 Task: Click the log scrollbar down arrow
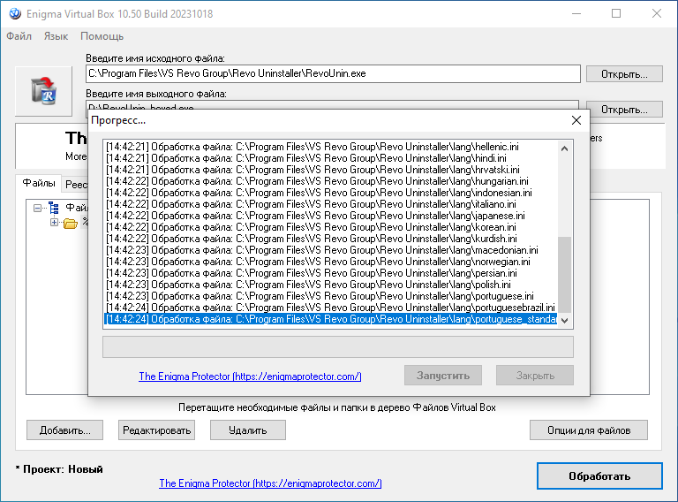tap(564, 321)
